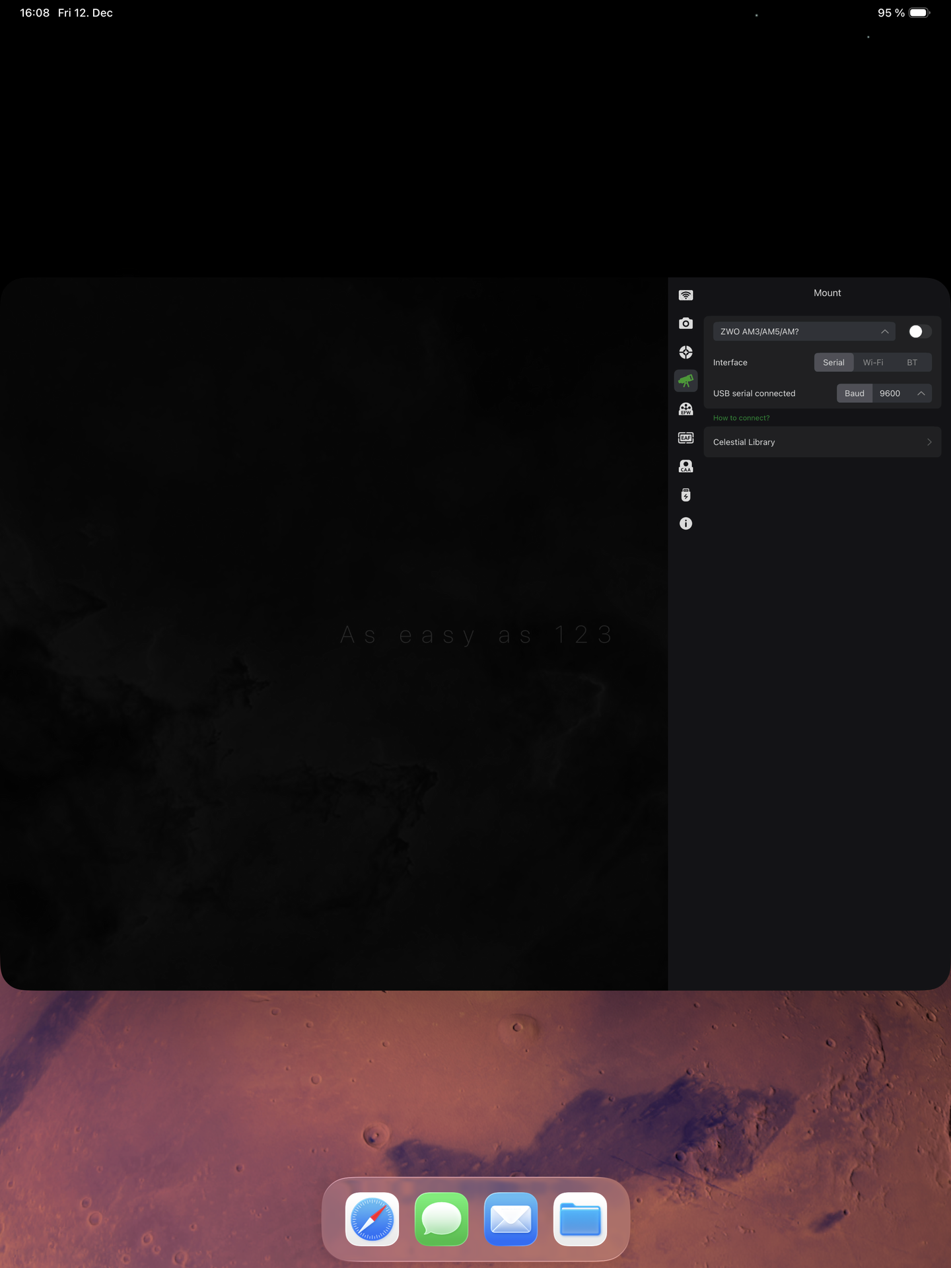Image resolution: width=951 pixels, height=1268 pixels.
Task: Expand the ZWO AM3/AM5/AM? mount dropdown
Action: [x=804, y=332]
